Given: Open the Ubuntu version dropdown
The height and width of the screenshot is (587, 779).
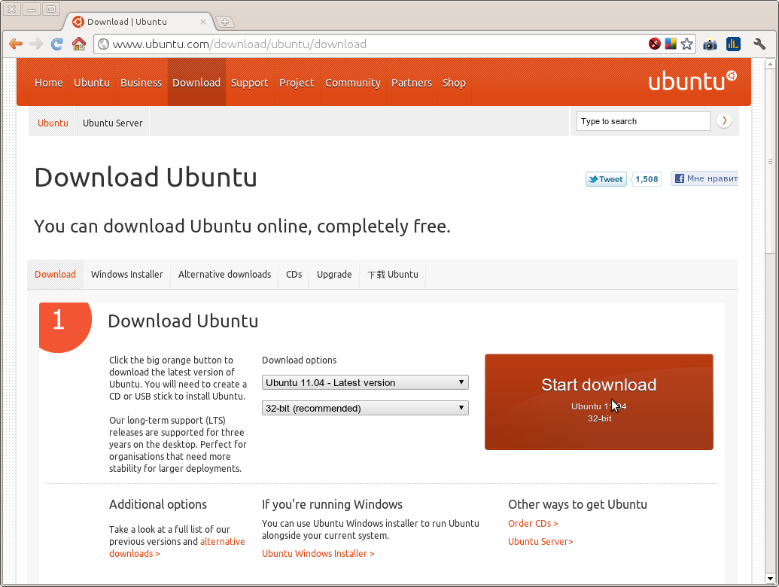Looking at the screenshot, I should pos(365,382).
